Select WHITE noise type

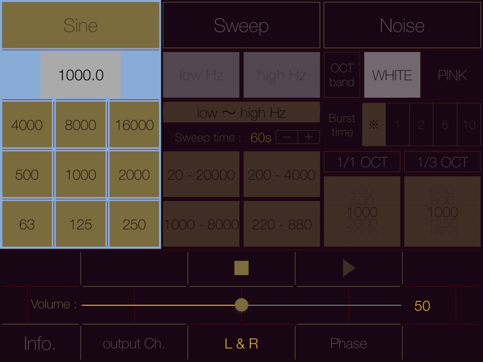pyautogui.click(x=392, y=75)
